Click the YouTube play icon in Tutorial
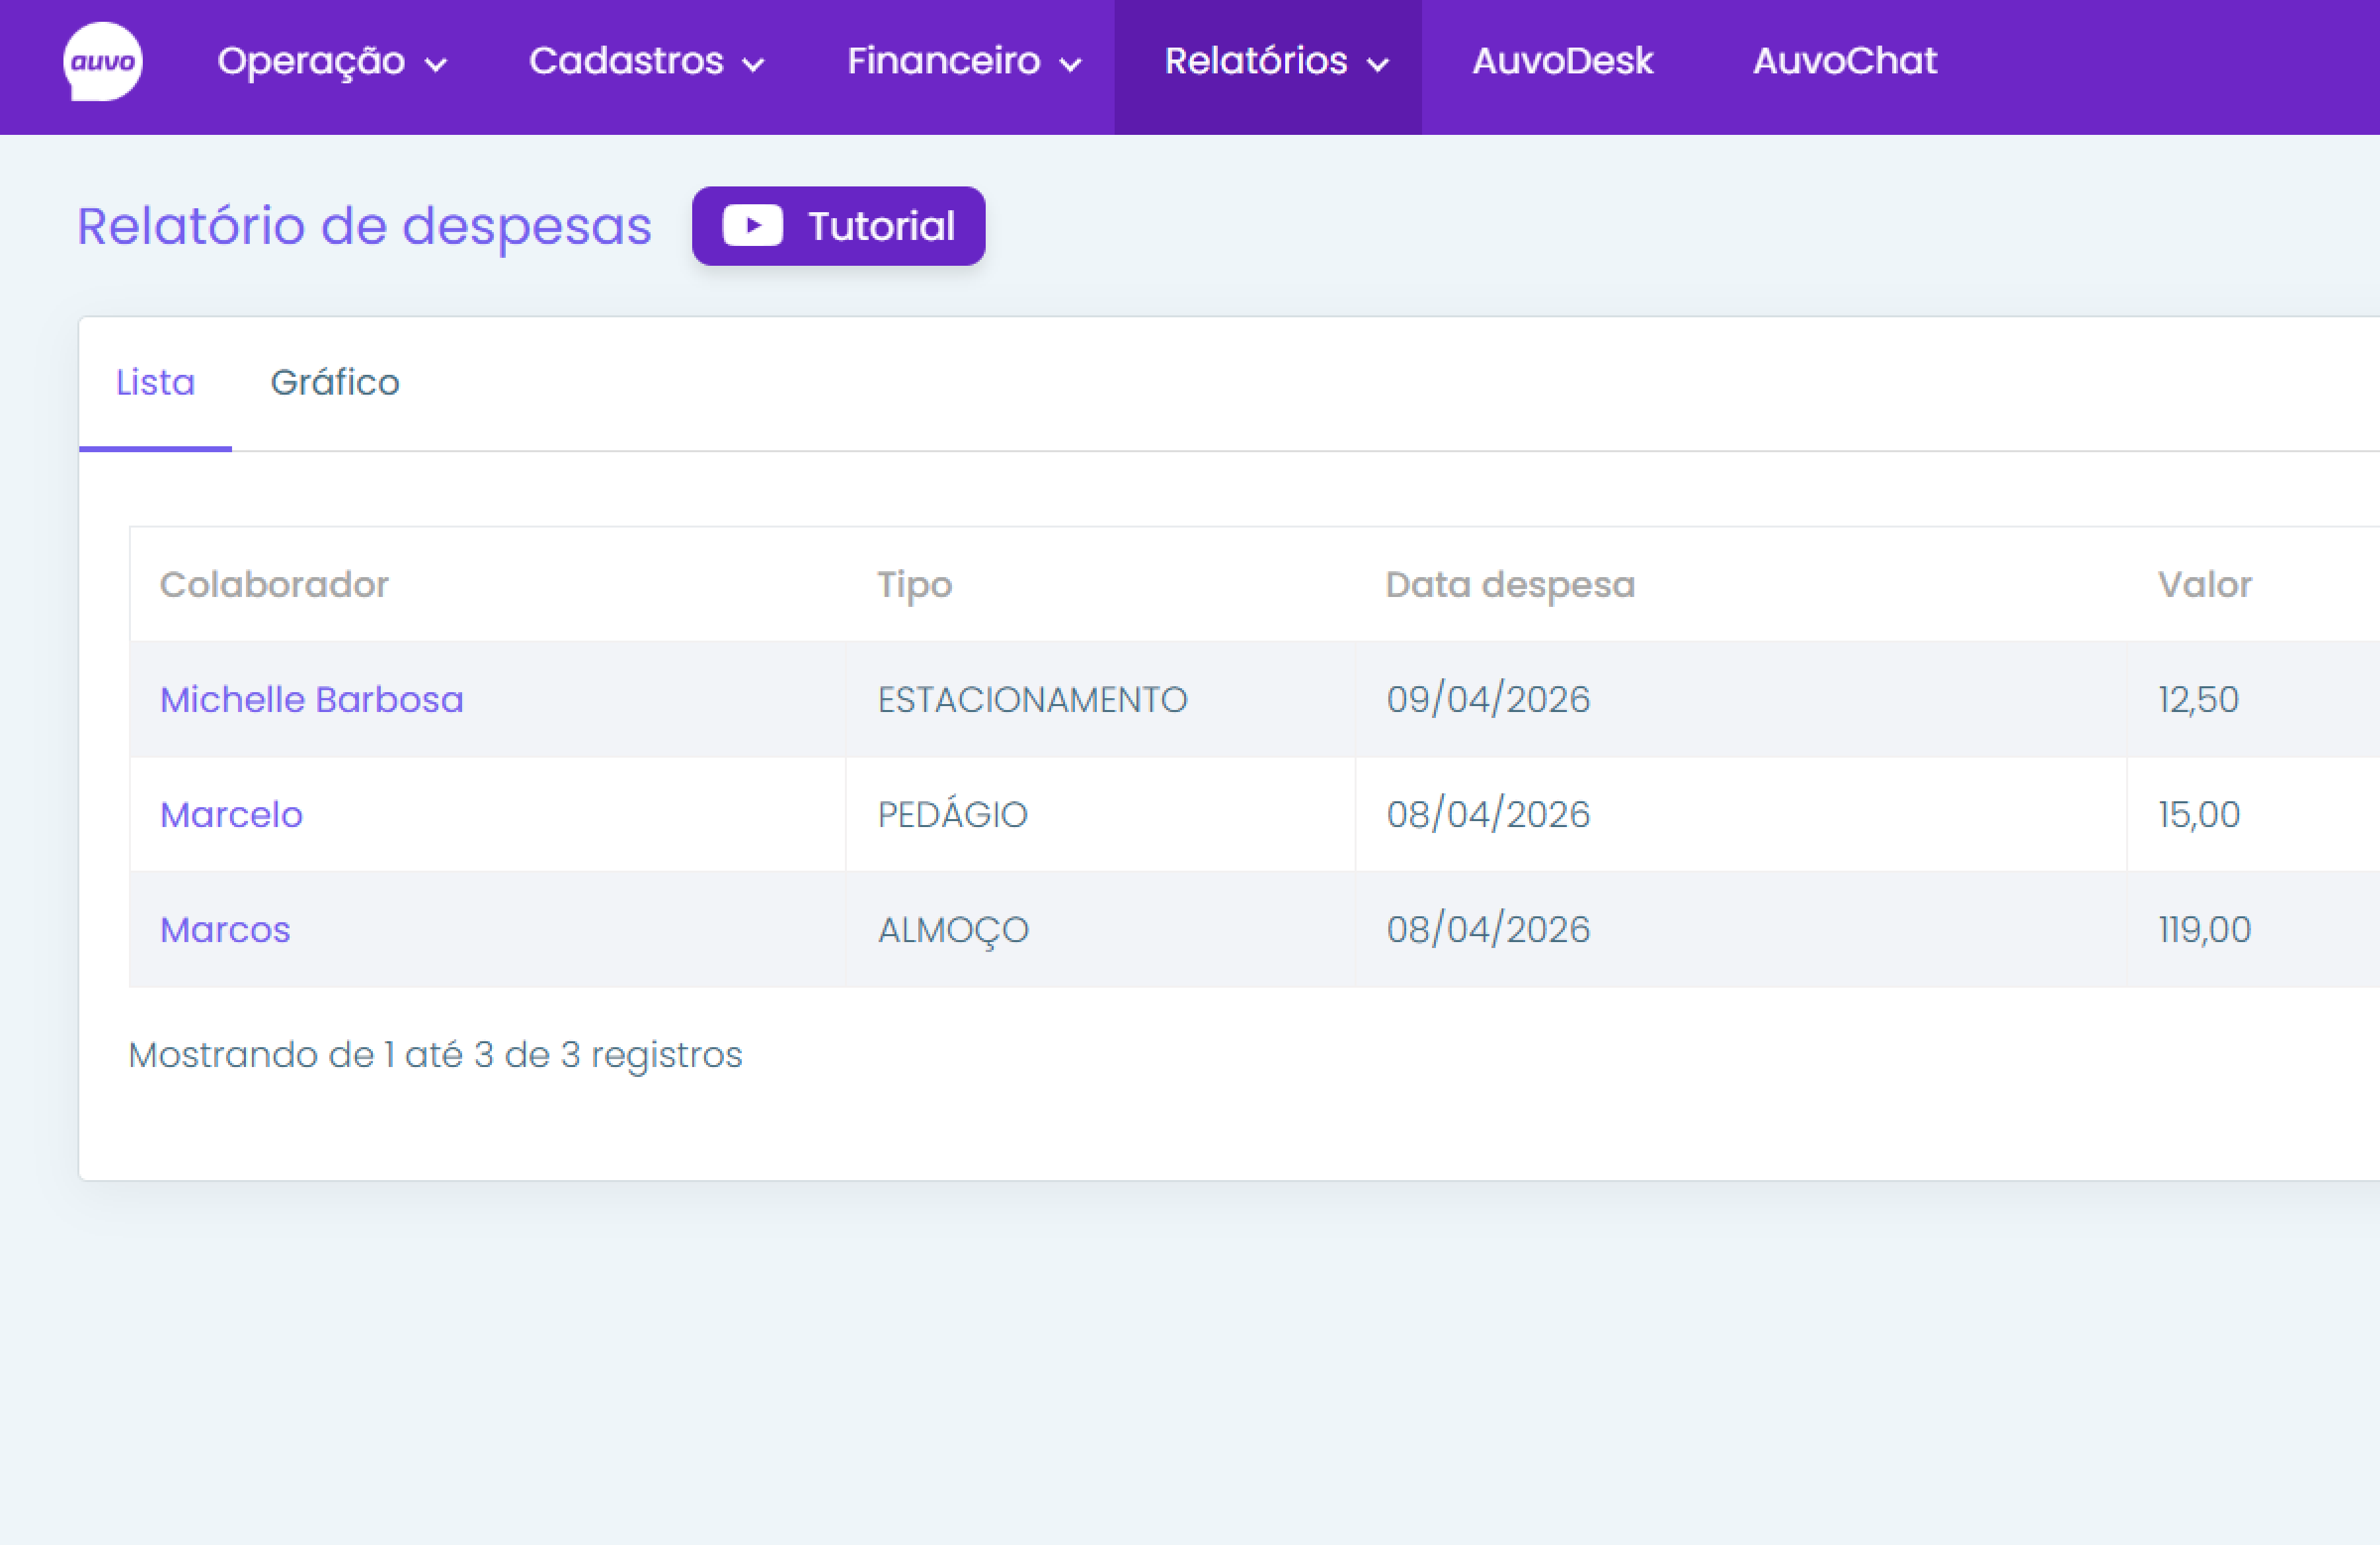This screenshot has height=1545, width=2380. tap(752, 226)
